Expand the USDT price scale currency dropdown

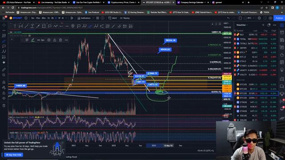tap(226, 24)
